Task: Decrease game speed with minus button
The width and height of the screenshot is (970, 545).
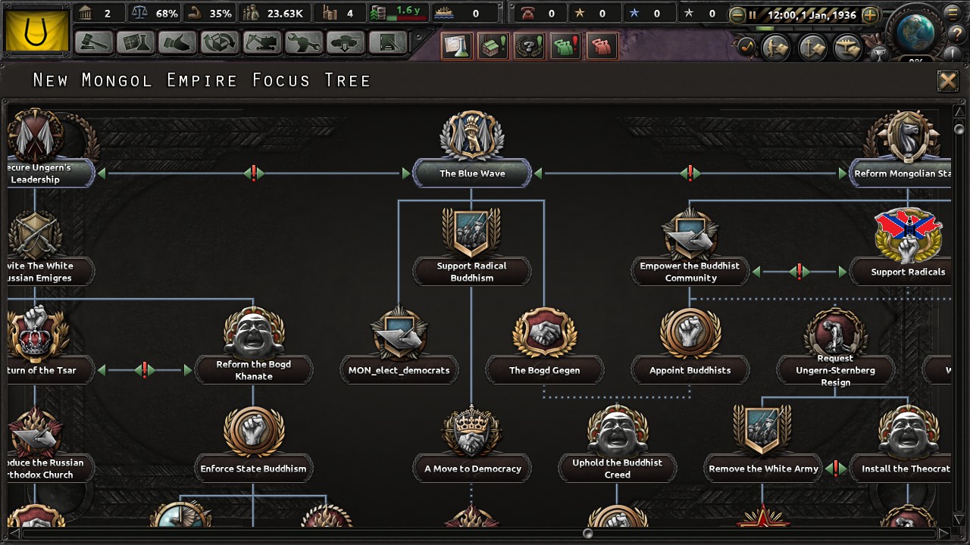Action: tap(737, 14)
